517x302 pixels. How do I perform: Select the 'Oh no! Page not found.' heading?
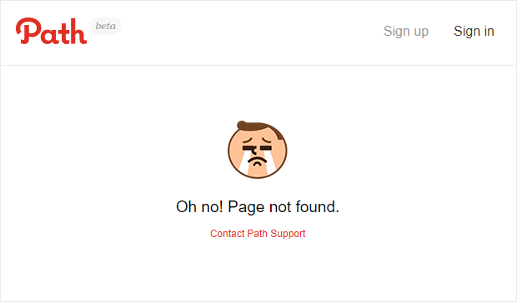click(258, 207)
